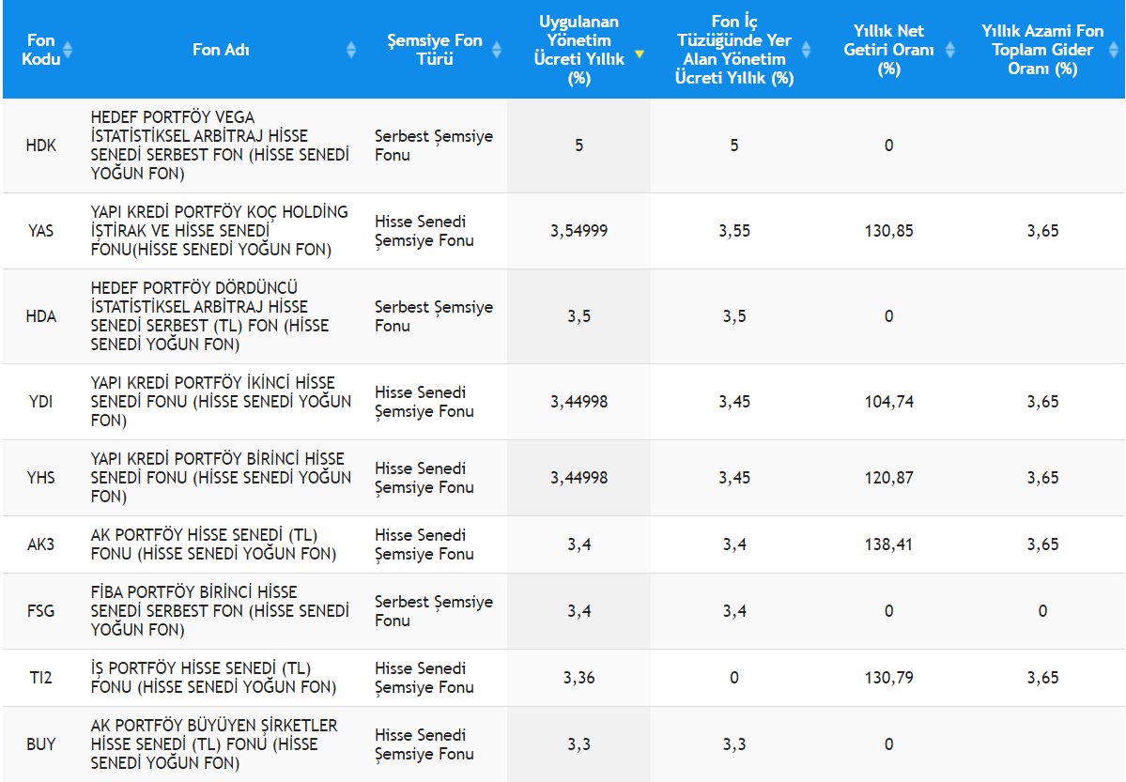Click net return 138,41 in AK3 row
This screenshot has height=782, width=1126.
889,544
